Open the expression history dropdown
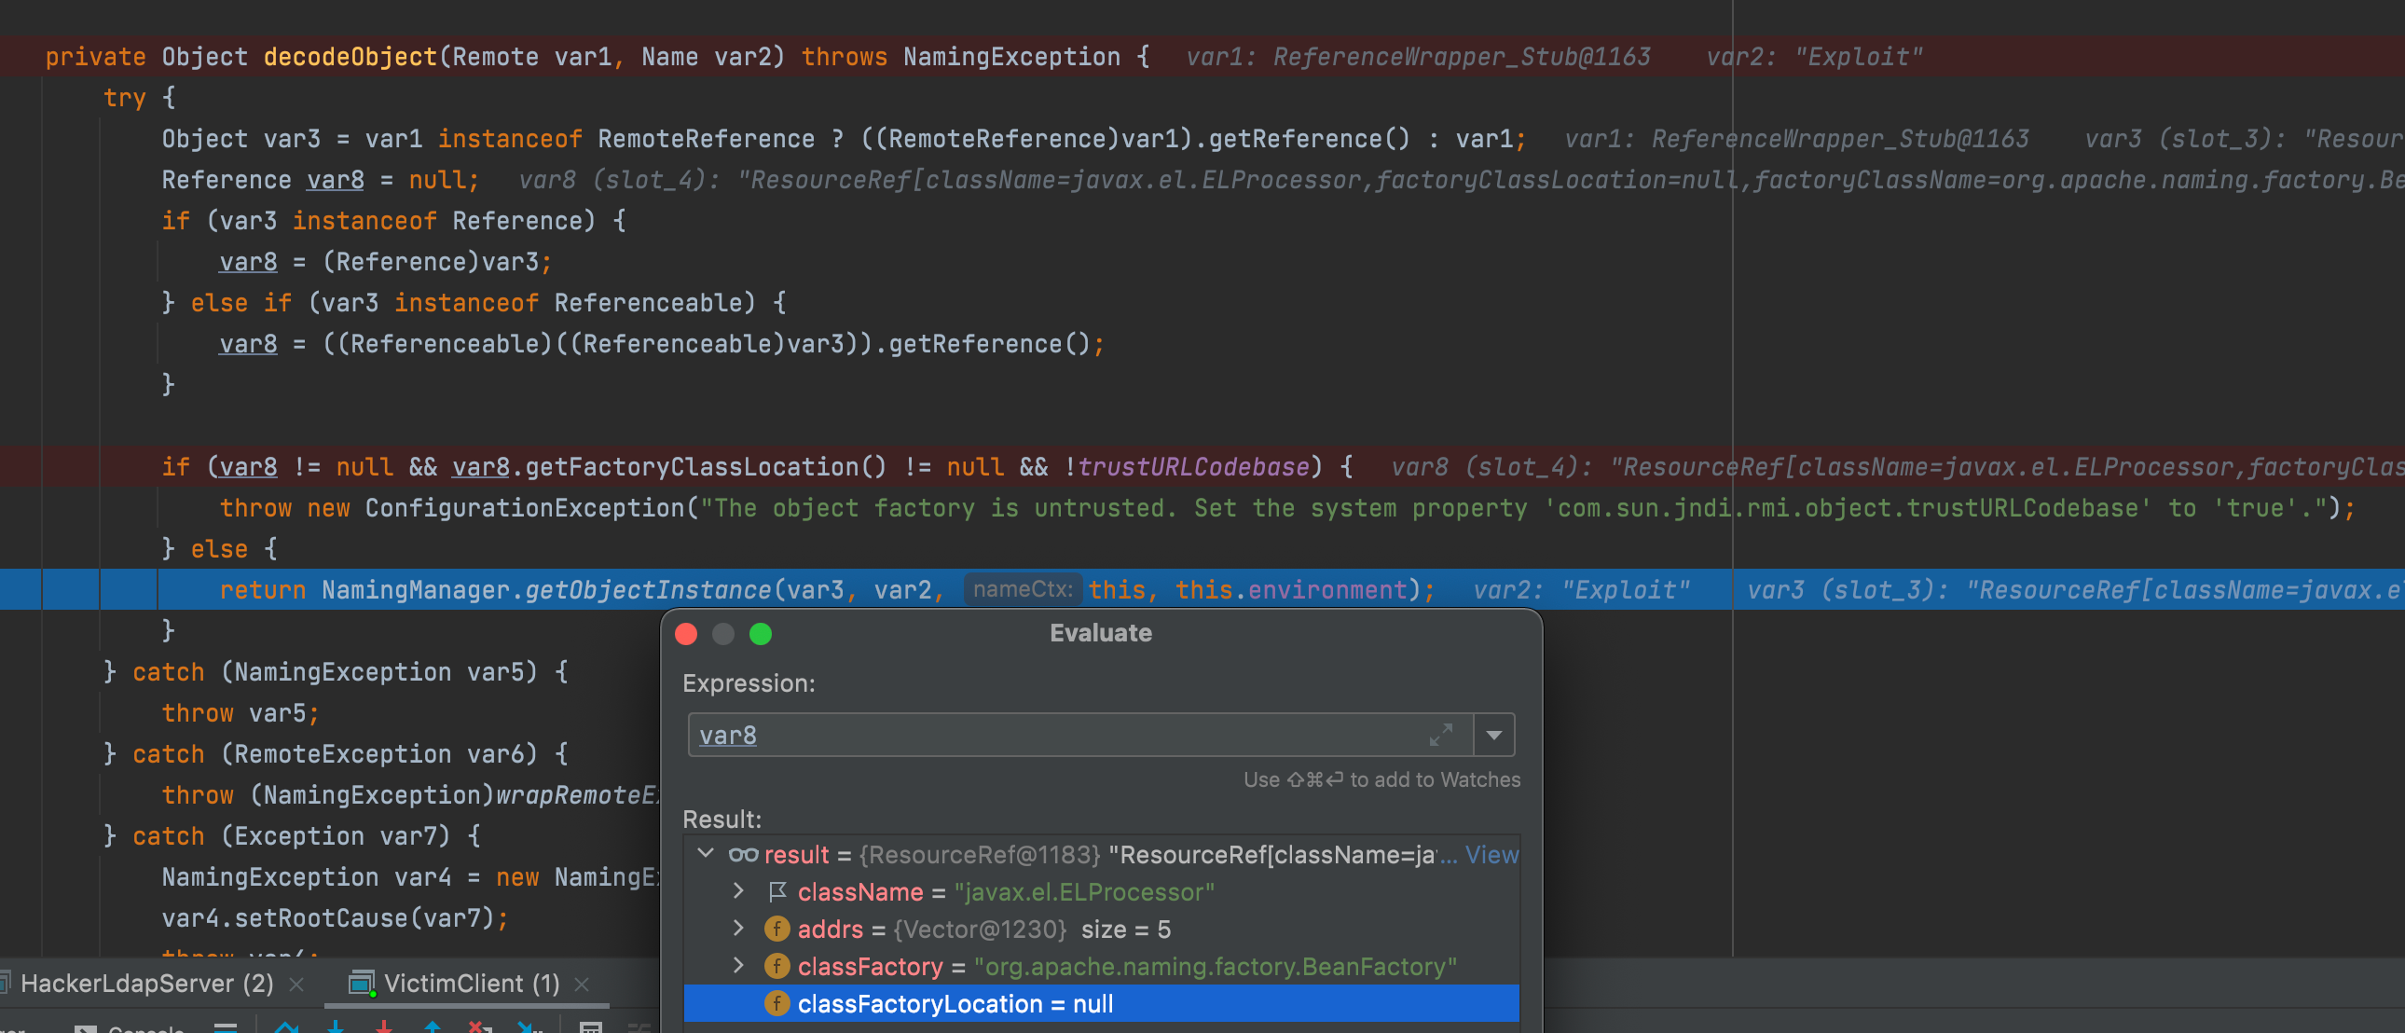Image resolution: width=2405 pixels, height=1033 pixels. [1493, 735]
